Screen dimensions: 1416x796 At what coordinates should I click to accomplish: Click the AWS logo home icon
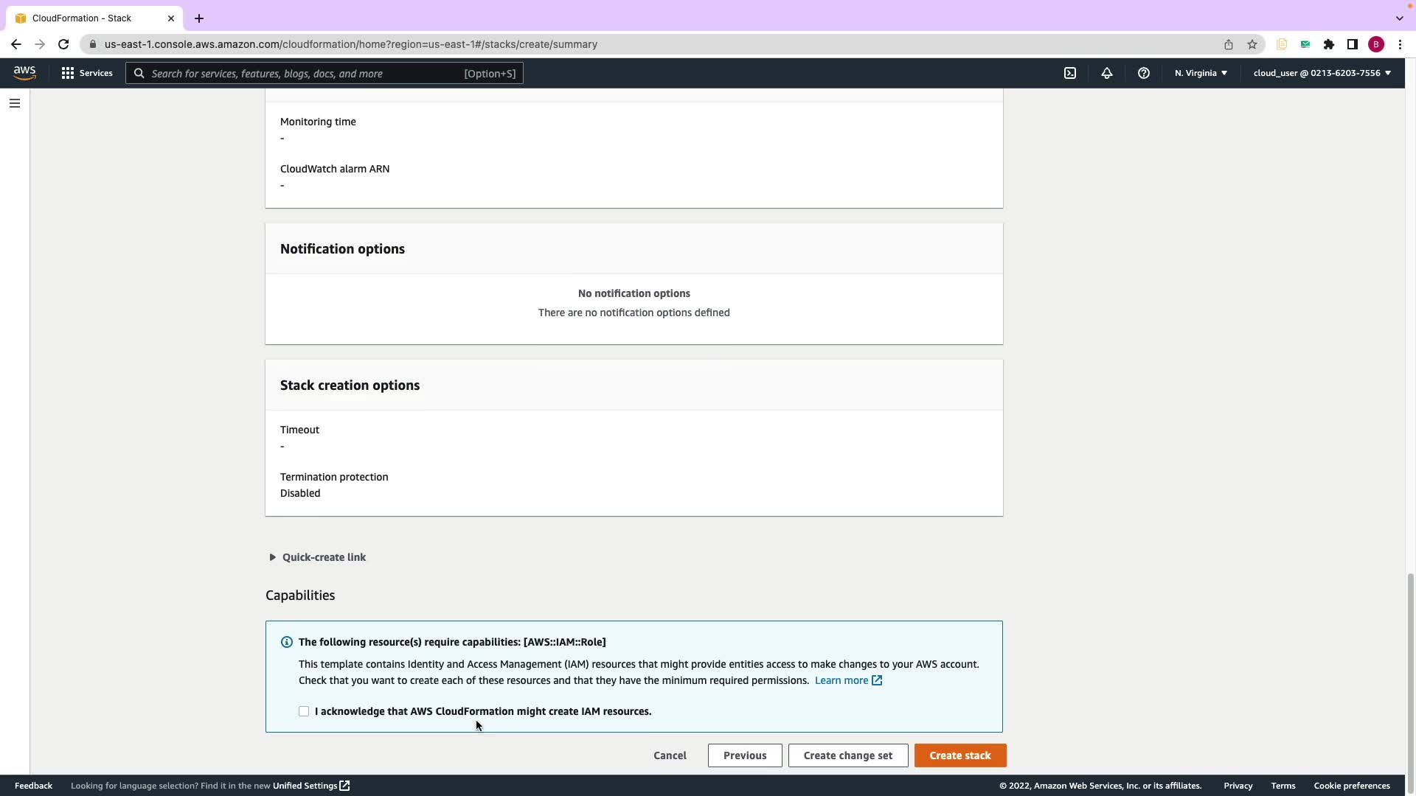[24, 73]
